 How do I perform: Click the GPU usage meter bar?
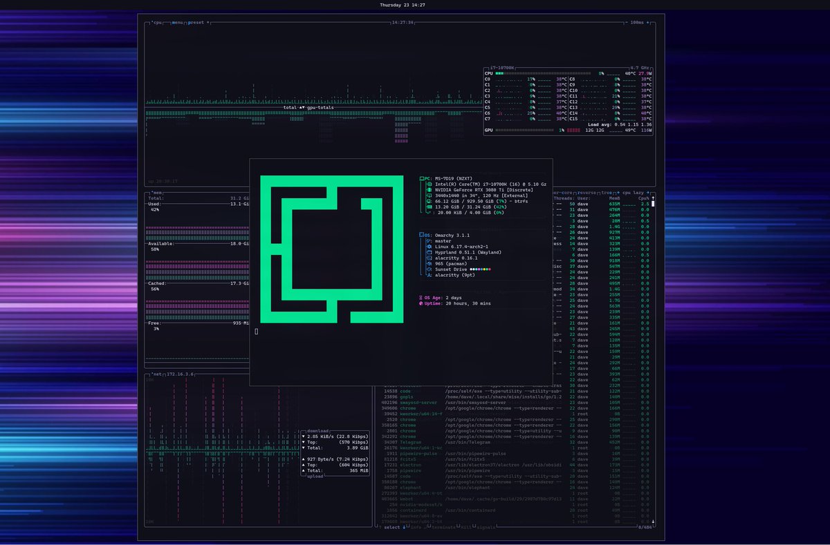tap(526, 130)
